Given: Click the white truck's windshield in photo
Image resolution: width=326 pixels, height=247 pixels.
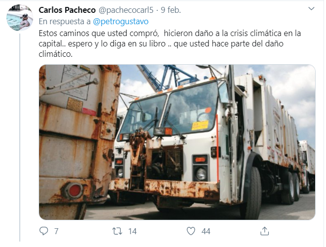Looking at the screenshot, I should [x=170, y=112].
